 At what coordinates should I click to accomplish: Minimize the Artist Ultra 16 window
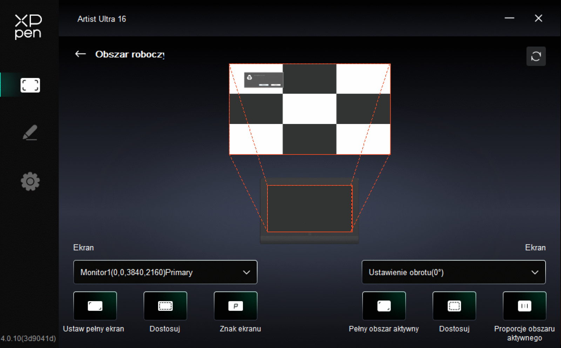coord(509,18)
